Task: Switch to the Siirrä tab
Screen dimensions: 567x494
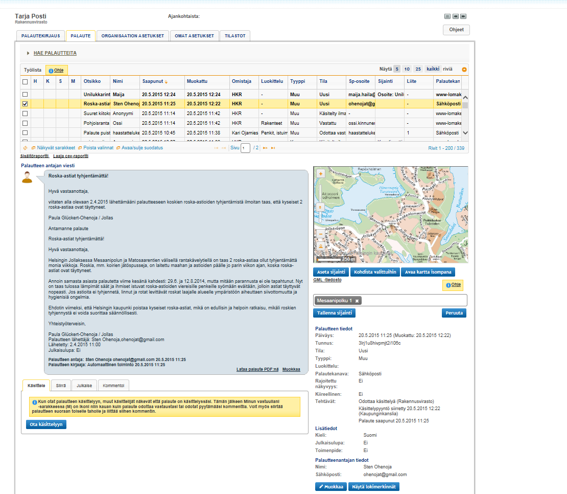Action: pos(61,386)
